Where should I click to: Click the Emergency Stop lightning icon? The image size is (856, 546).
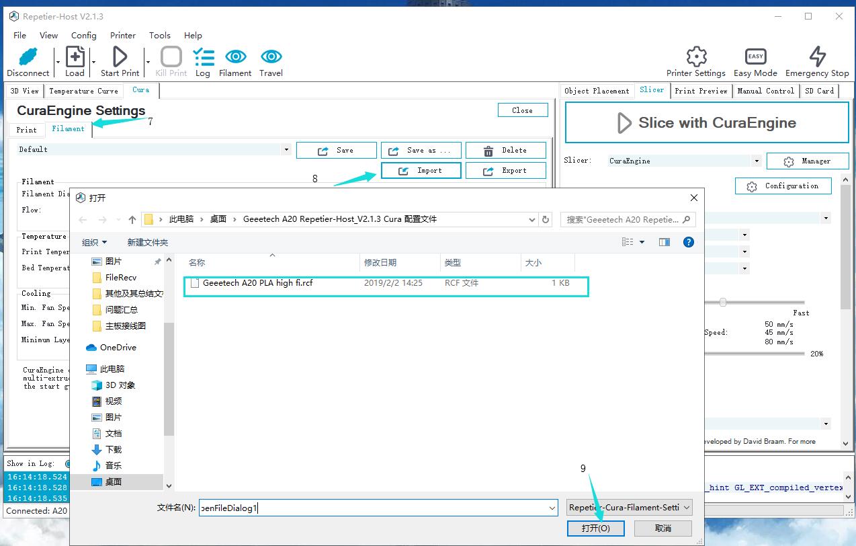[x=817, y=56]
